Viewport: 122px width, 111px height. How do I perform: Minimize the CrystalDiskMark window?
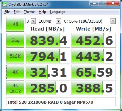point(94,3)
